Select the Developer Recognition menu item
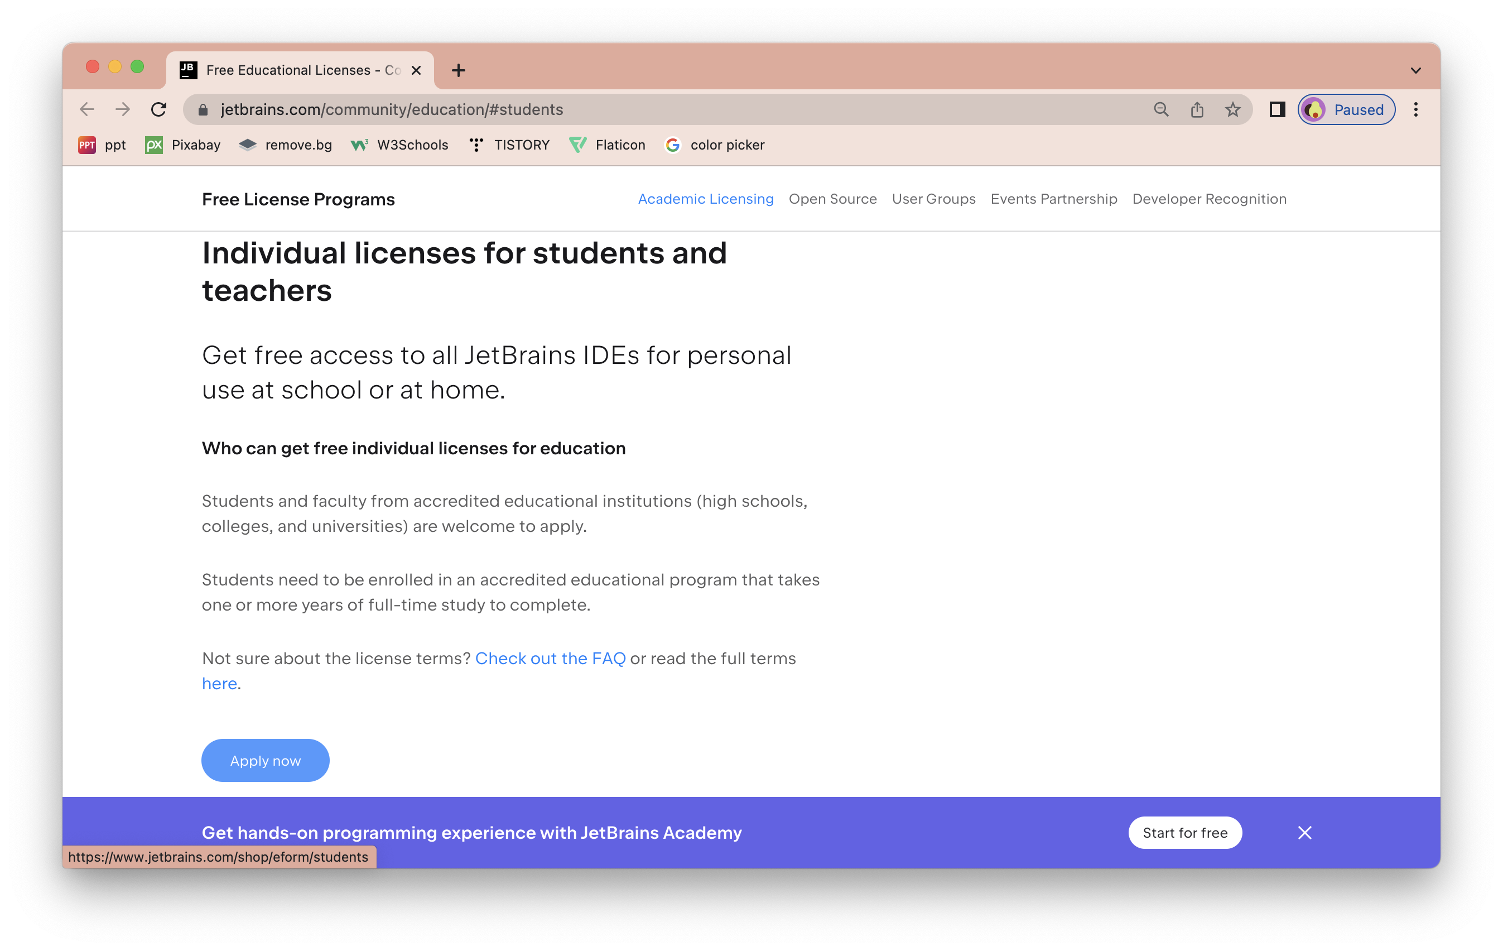This screenshot has width=1503, height=951. coord(1209,199)
